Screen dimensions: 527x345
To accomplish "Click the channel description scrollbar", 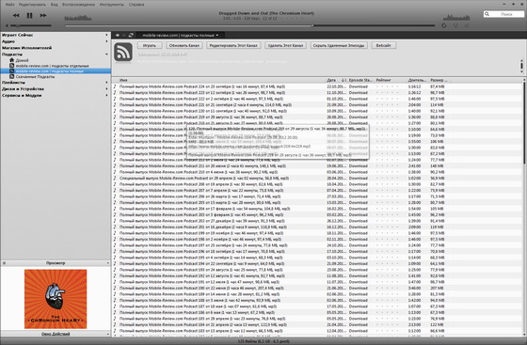I will coord(521,66).
